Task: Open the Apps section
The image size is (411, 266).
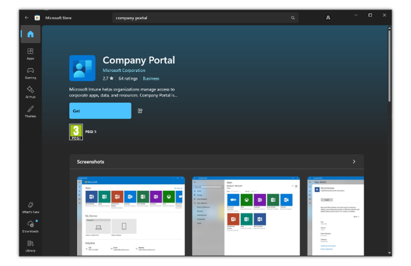Action: 30,53
